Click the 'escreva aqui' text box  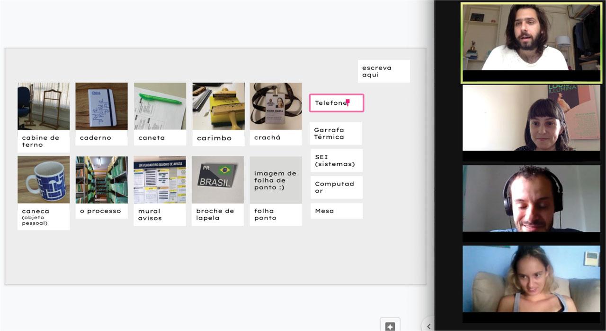383,71
